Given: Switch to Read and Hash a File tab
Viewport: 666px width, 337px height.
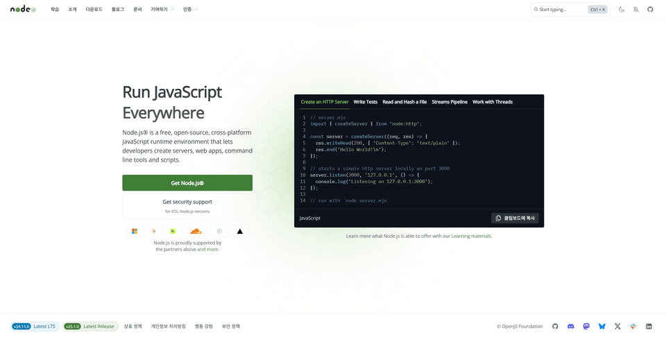Looking at the screenshot, I should [404, 102].
